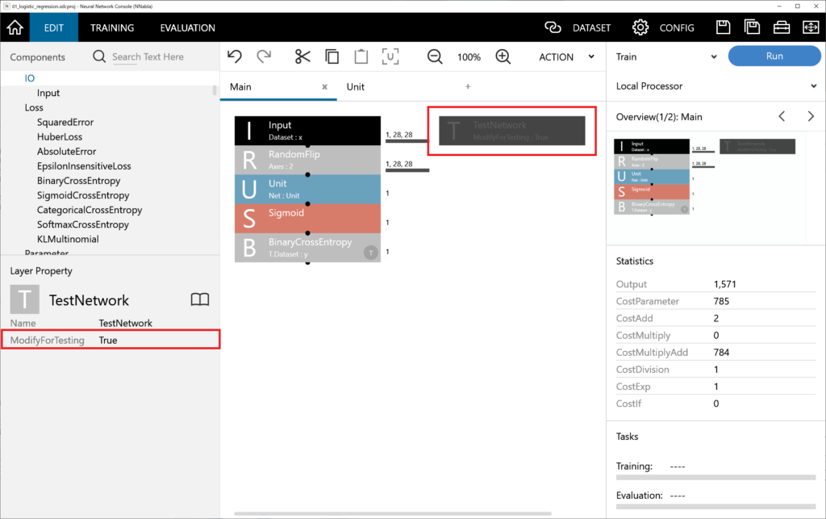Image resolution: width=826 pixels, height=519 pixels.
Task: Zoom out of the network graph
Action: coord(435,57)
